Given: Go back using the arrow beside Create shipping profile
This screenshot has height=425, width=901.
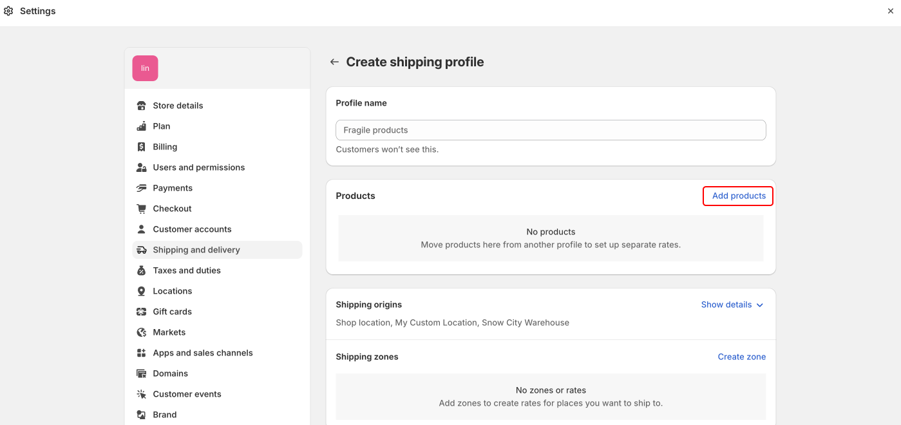Looking at the screenshot, I should click(334, 62).
